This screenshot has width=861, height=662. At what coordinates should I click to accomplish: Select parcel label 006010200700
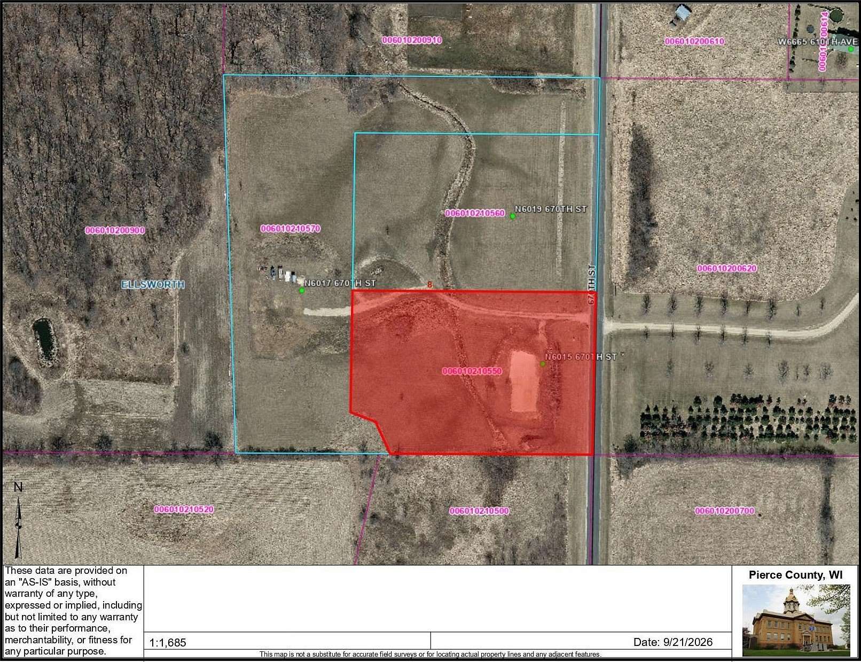click(x=724, y=511)
